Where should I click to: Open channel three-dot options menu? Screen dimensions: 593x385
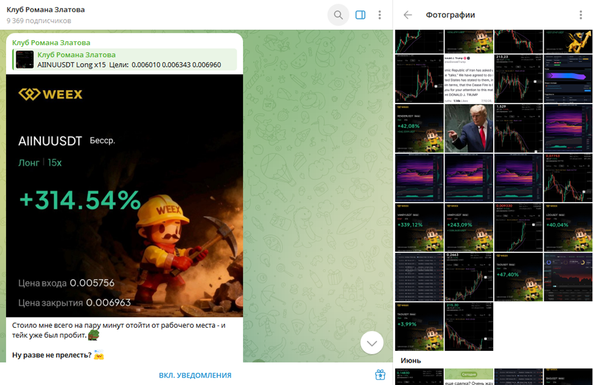[379, 15]
